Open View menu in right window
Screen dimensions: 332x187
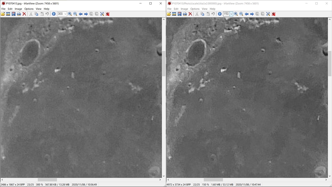pos(205,9)
